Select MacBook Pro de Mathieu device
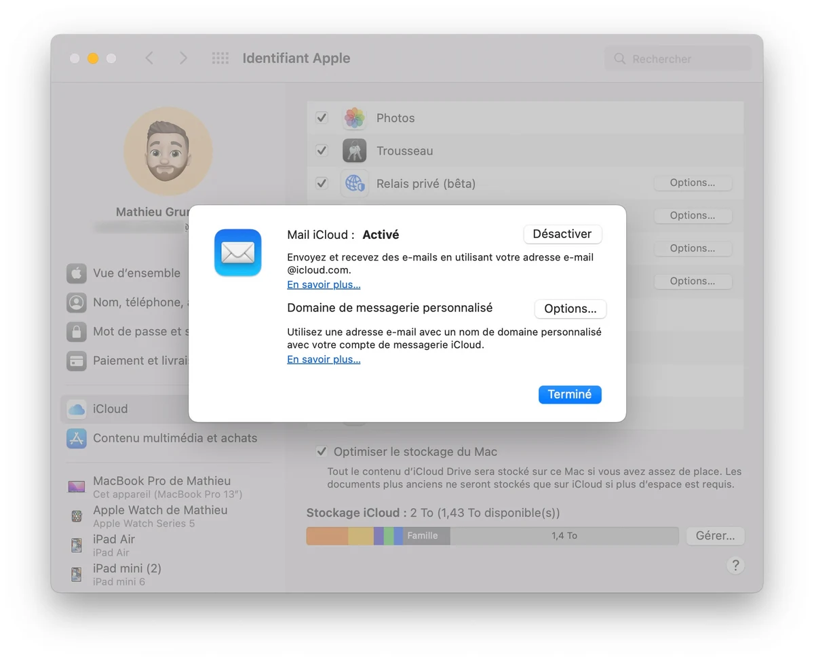The width and height of the screenshot is (814, 660). point(167,487)
